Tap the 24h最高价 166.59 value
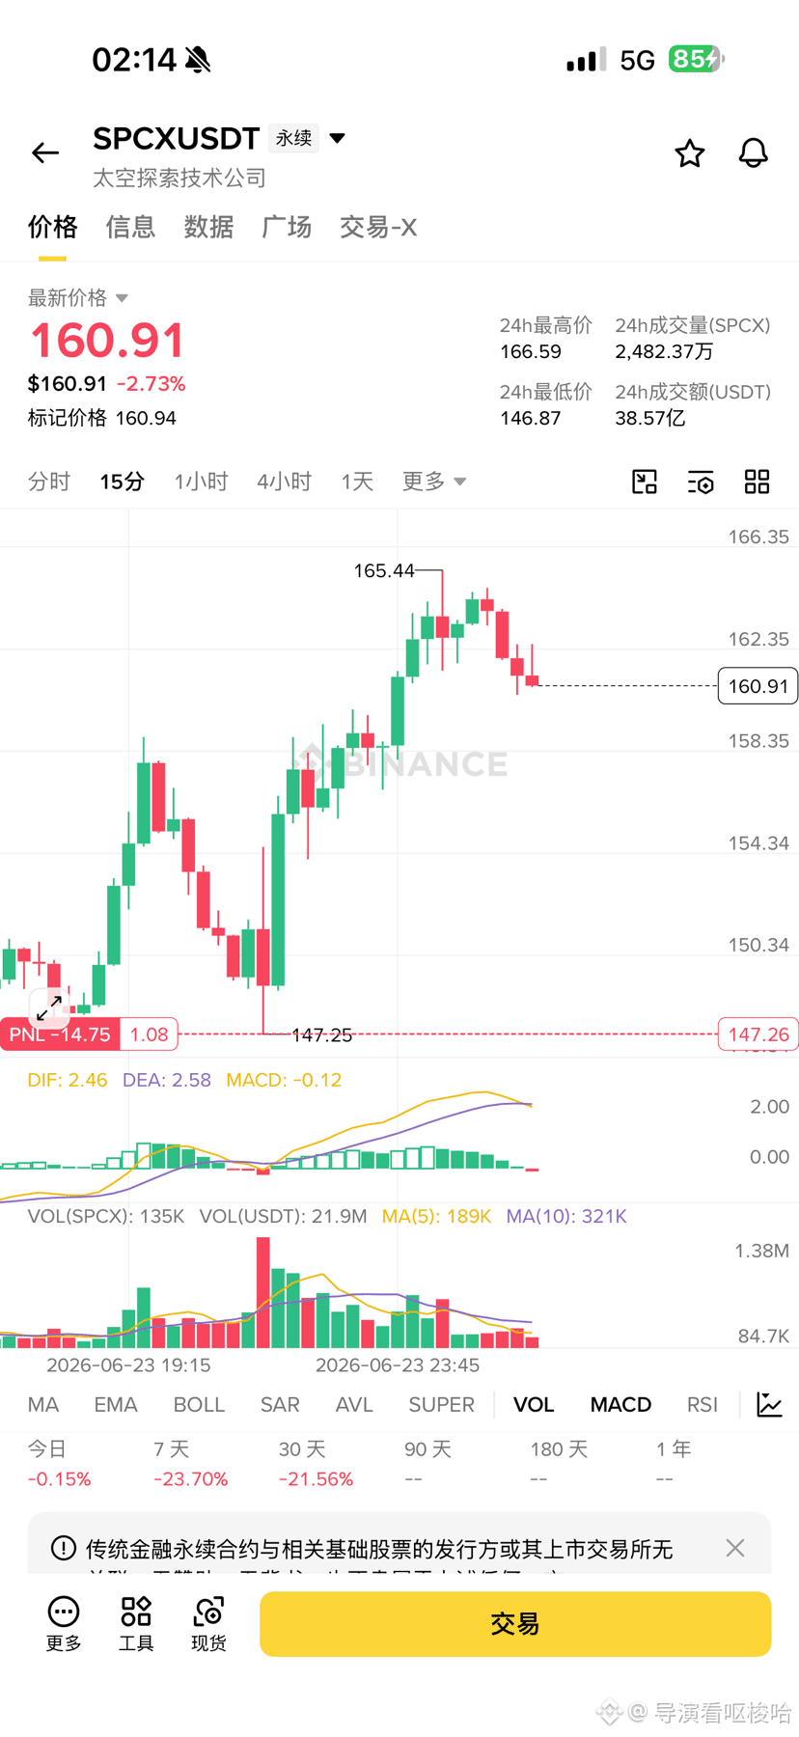This screenshot has width=799, height=1737. point(531,351)
